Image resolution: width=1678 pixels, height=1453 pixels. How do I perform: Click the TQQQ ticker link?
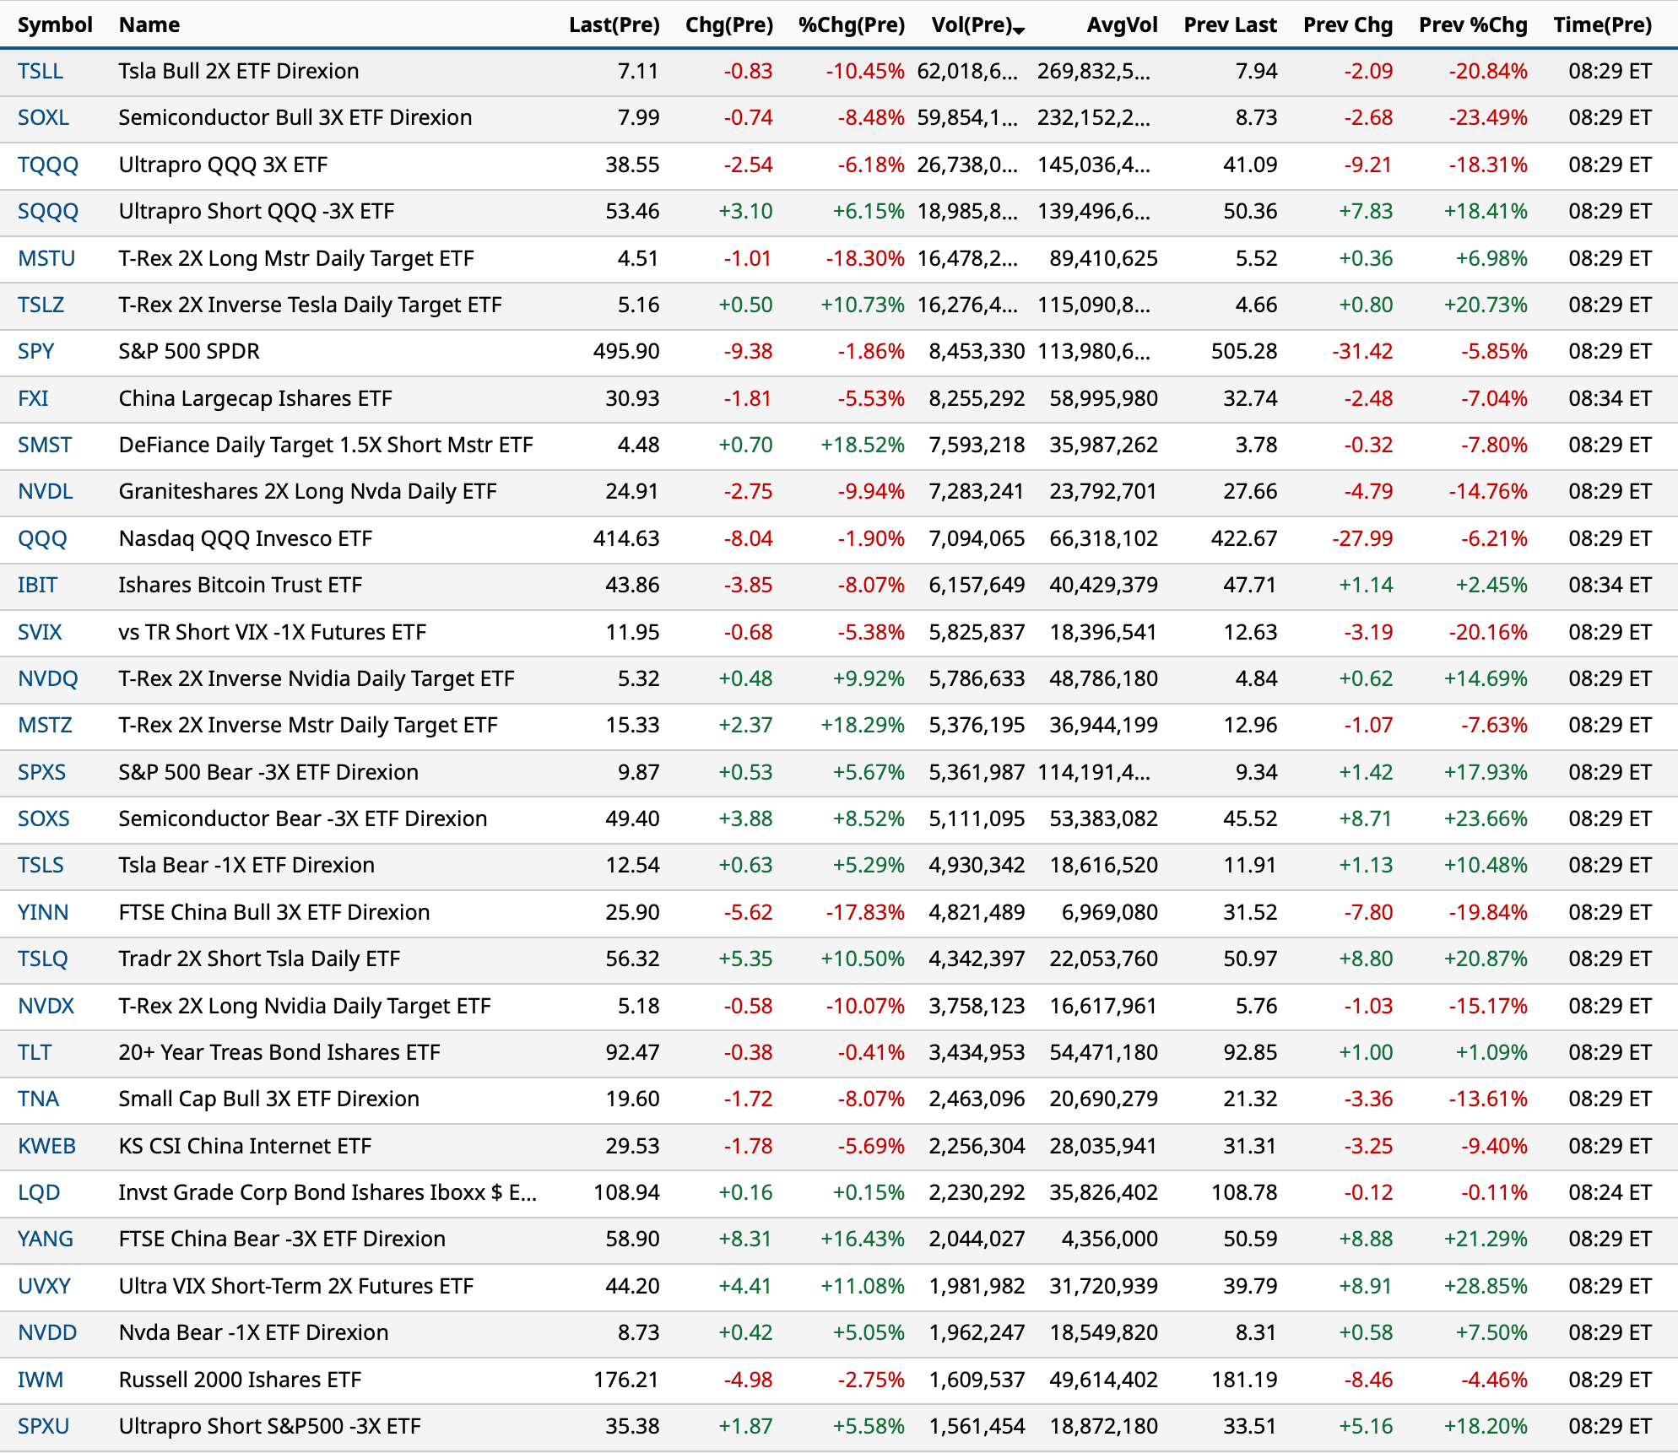[48, 165]
